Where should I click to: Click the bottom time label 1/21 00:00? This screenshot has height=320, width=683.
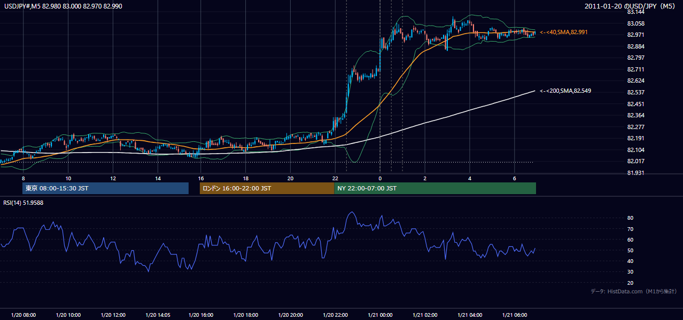(380, 315)
